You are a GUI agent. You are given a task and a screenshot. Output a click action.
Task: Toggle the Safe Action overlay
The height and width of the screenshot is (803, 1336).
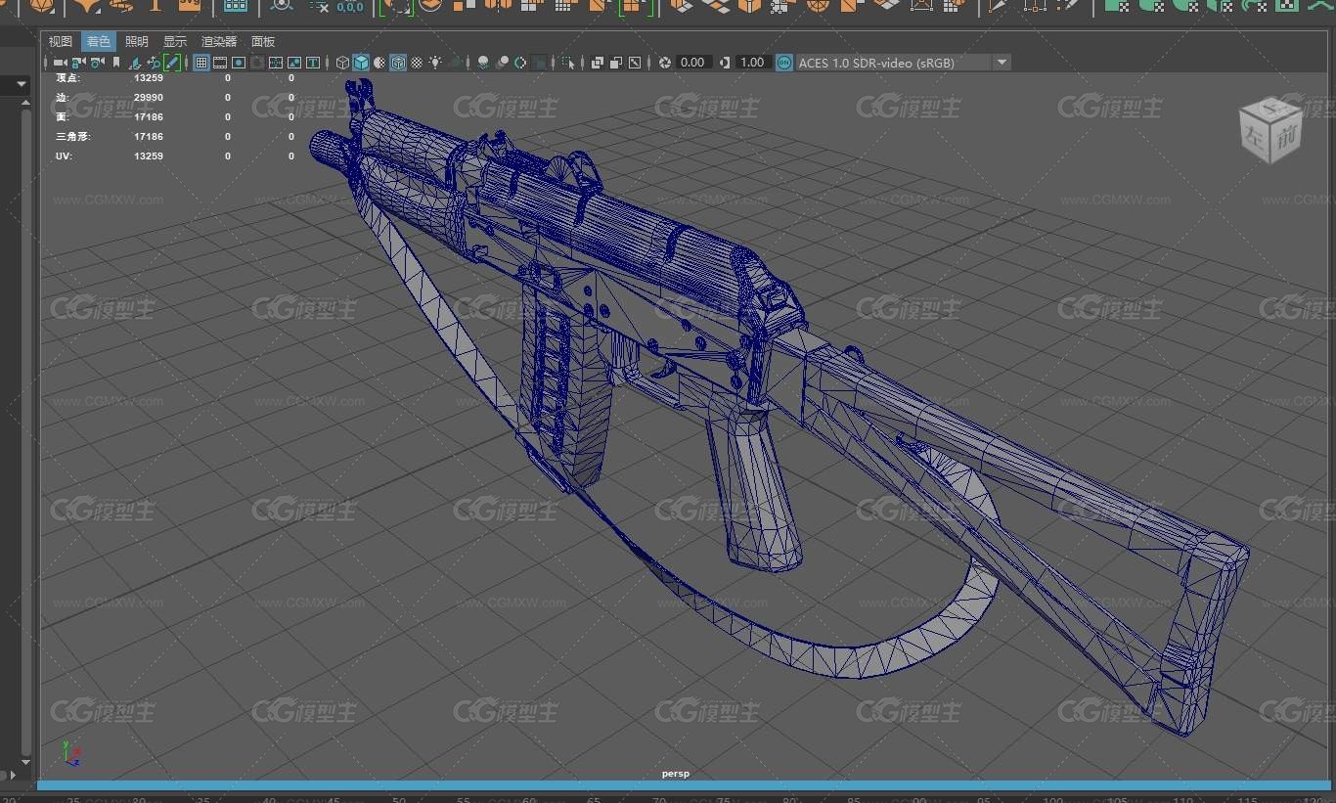coord(294,63)
